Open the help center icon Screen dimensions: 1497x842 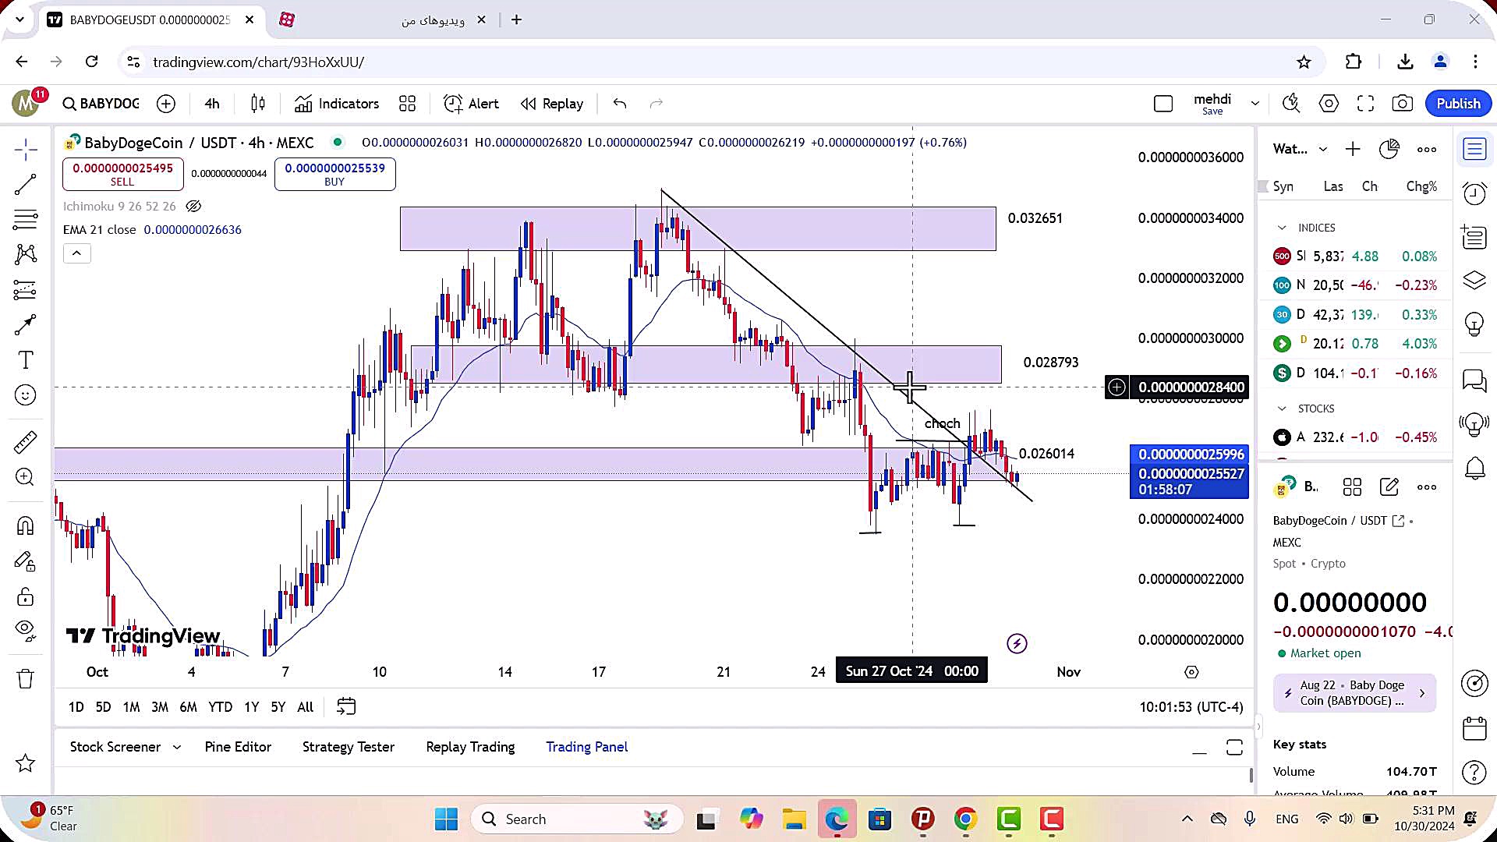point(1474,773)
